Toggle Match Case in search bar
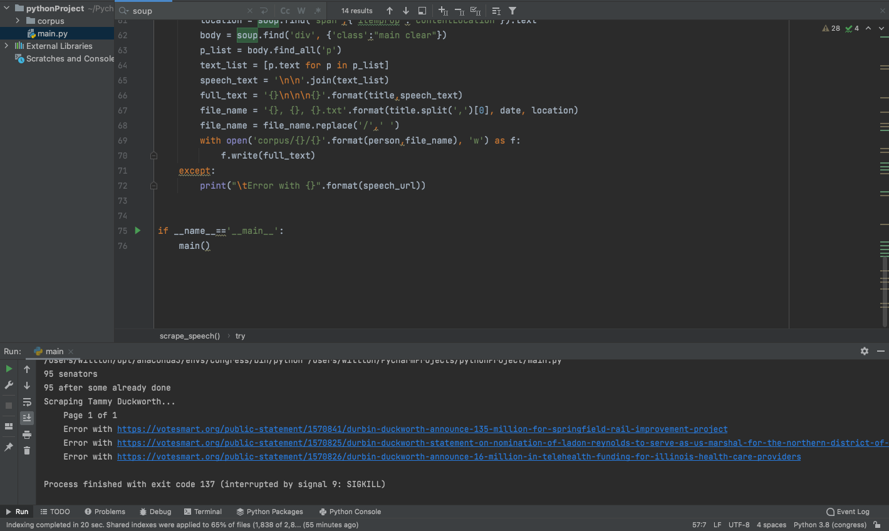This screenshot has width=889, height=531. 285,11
